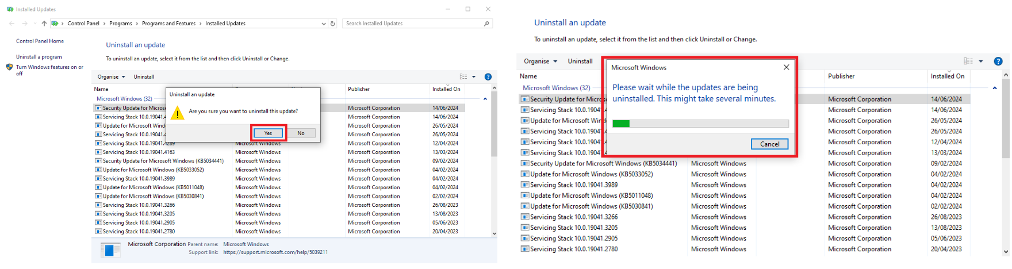Click the left window's vertical scrollbar
This screenshot has width=1012, height=269.
pyautogui.click(x=494, y=125)
